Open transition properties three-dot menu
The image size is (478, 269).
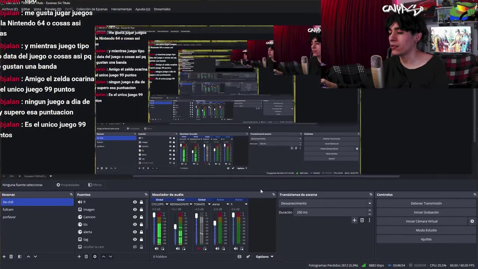tap(369, 220)
